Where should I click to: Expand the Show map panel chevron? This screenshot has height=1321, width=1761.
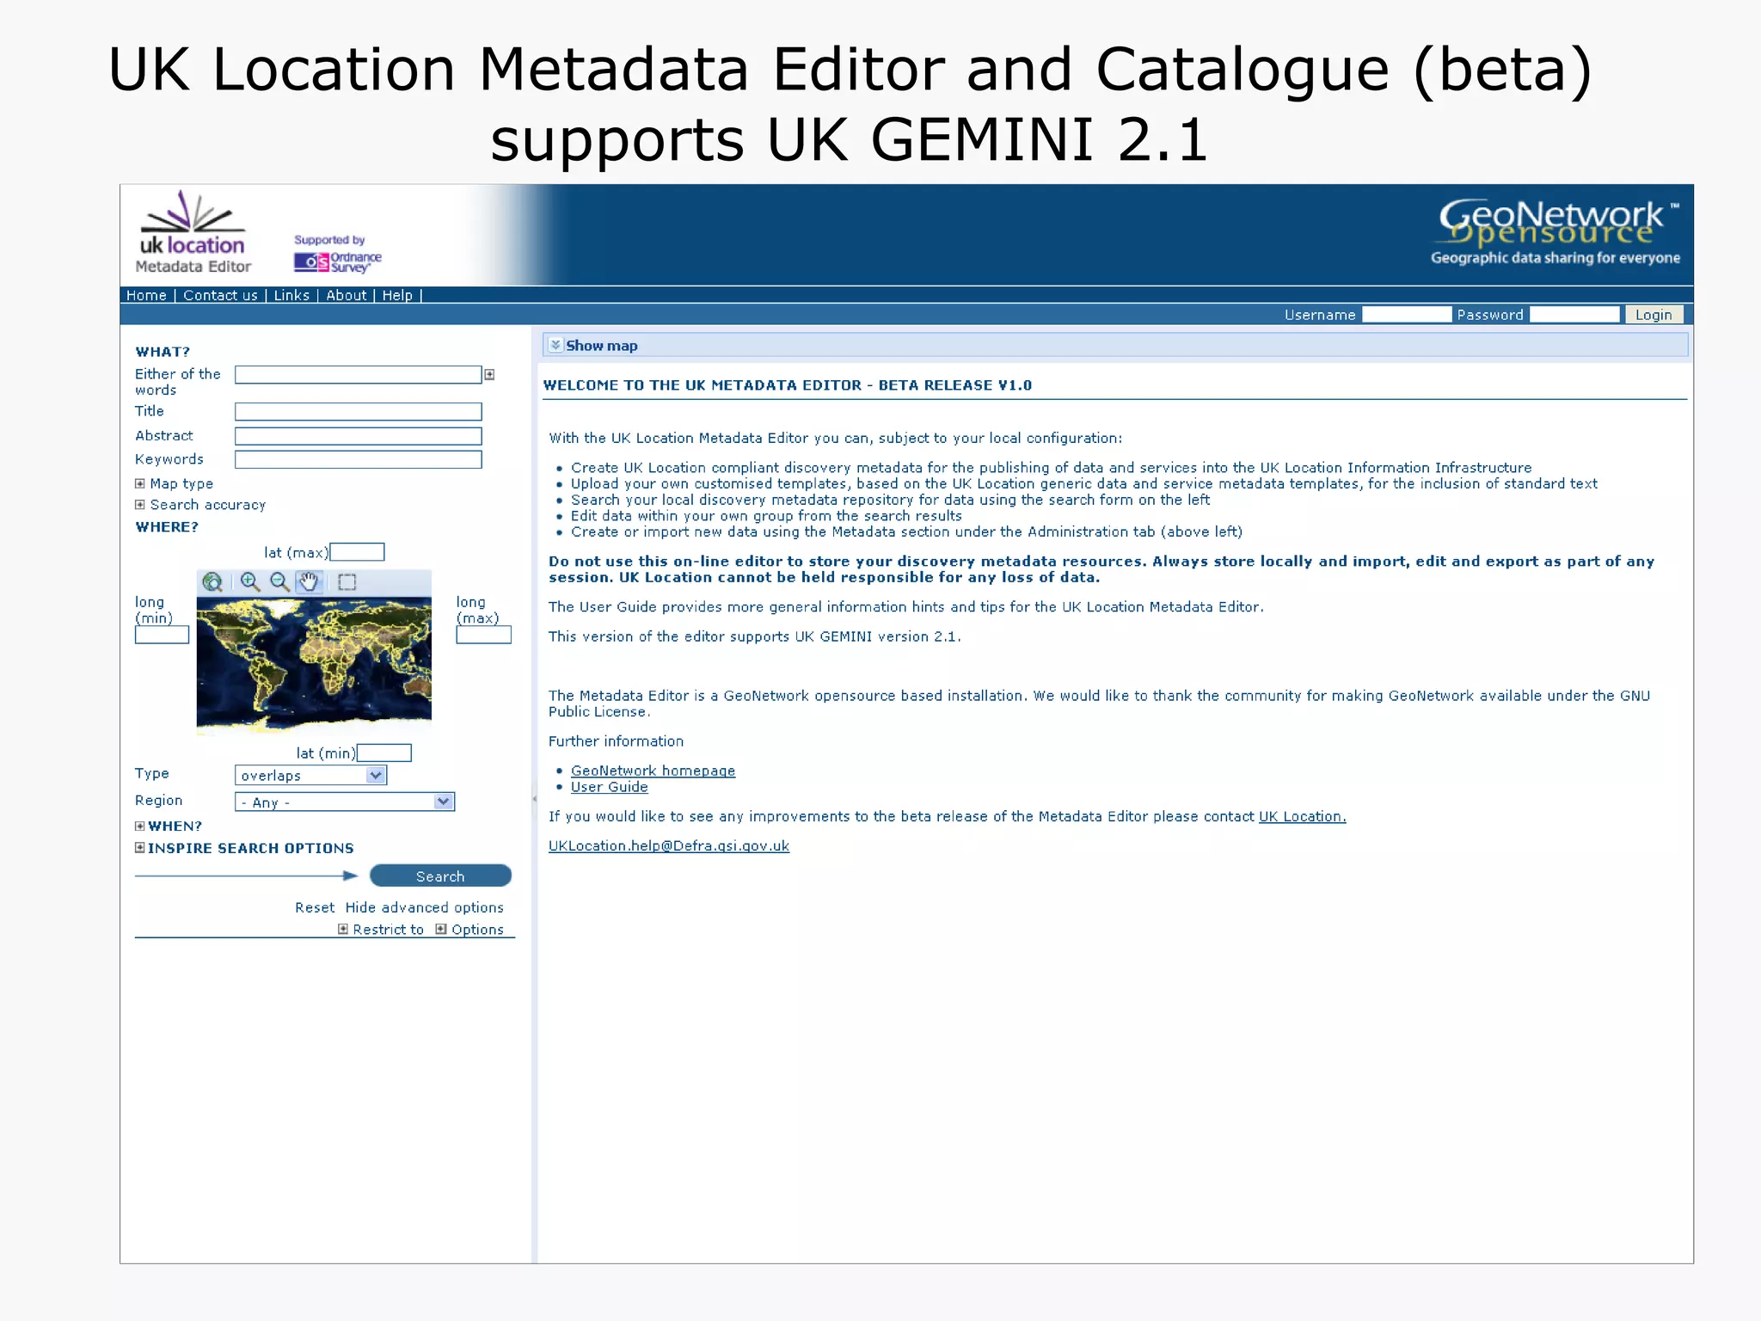point(555,345)
